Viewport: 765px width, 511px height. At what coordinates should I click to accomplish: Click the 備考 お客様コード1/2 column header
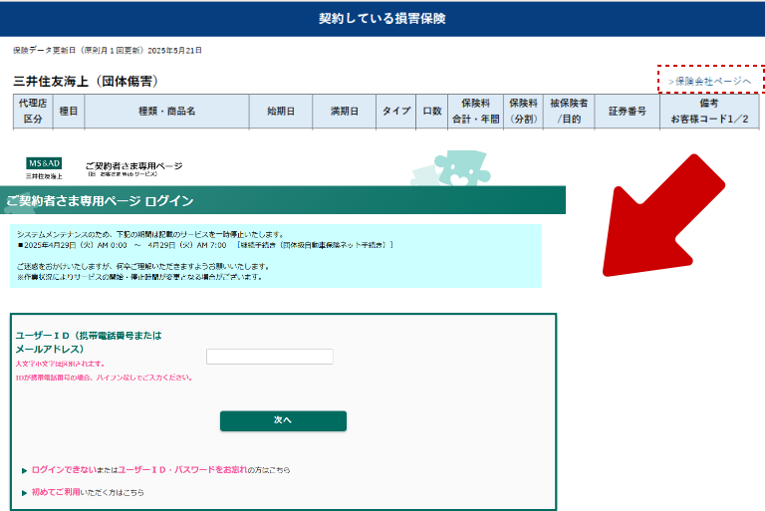709,112
